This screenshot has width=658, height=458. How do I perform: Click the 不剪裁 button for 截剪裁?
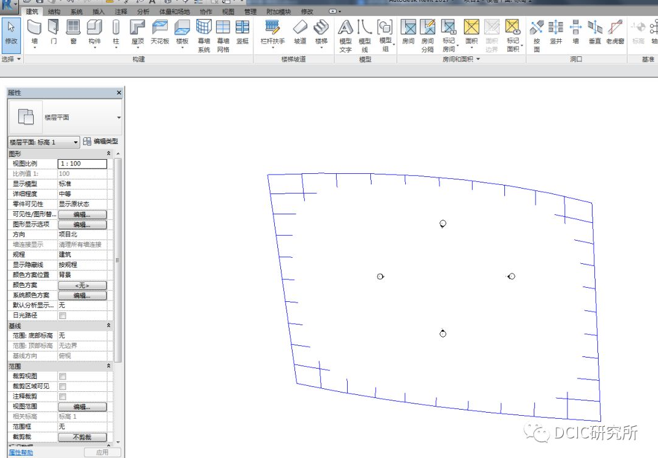82,437
